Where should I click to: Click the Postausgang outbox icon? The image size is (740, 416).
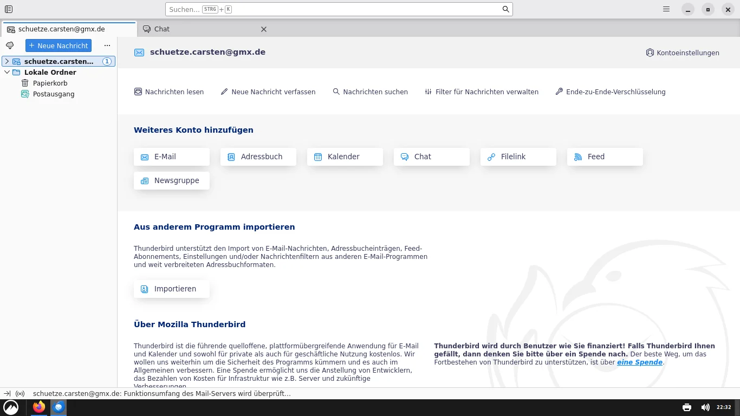[x=25, y=94]
